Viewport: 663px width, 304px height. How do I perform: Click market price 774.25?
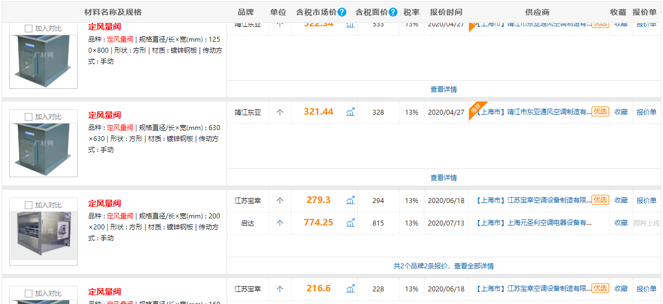pos(318,222)
